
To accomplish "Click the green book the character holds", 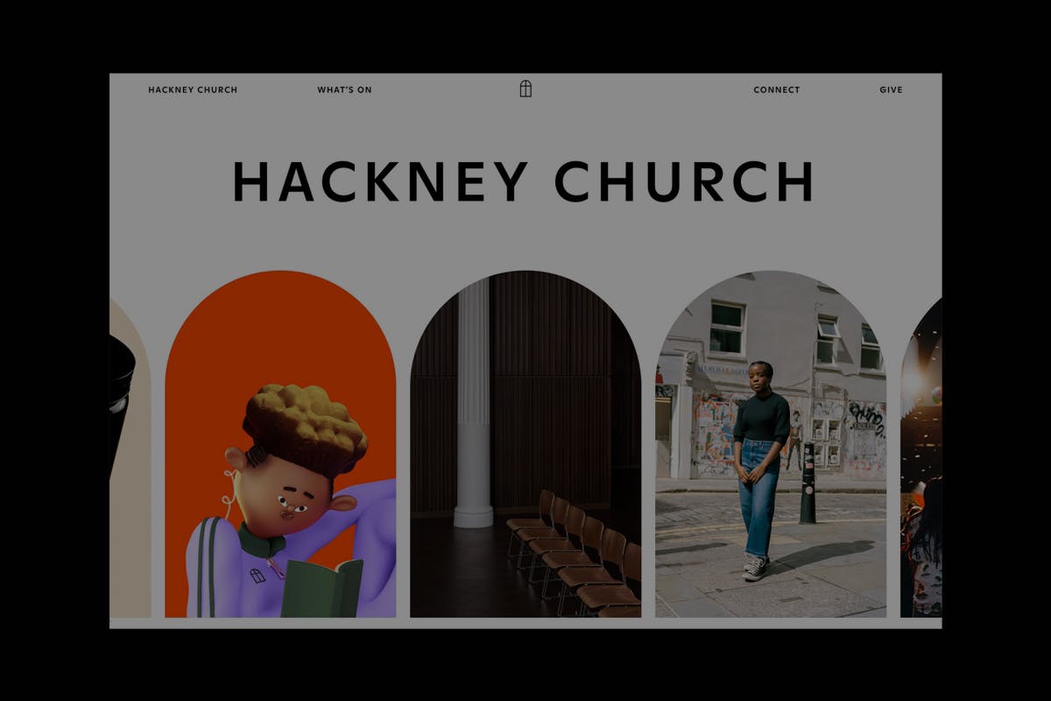I will point(321,589).
